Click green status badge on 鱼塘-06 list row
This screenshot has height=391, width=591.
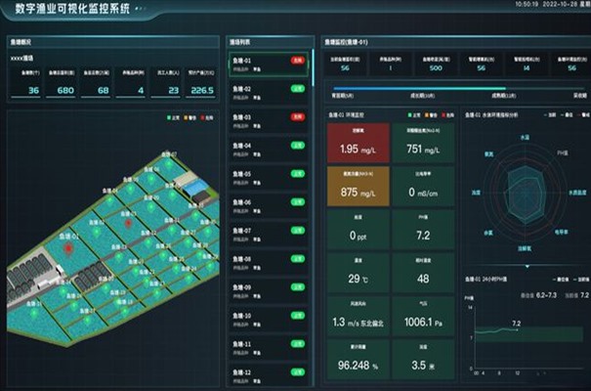(x=298, y=202)
